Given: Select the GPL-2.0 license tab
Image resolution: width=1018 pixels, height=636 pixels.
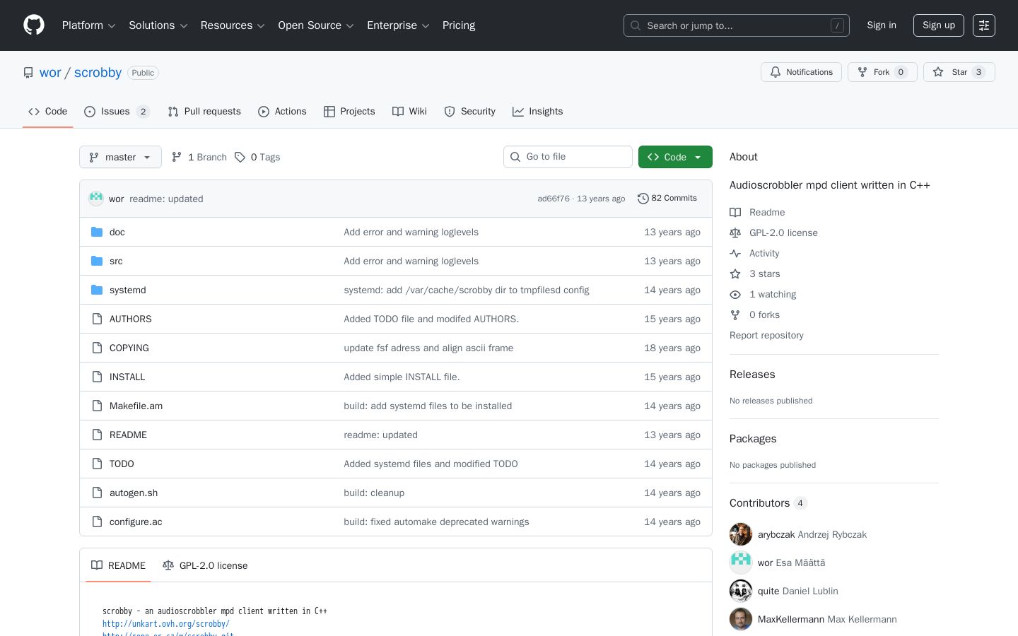Looking at the screenshot, I should [205, 565].
